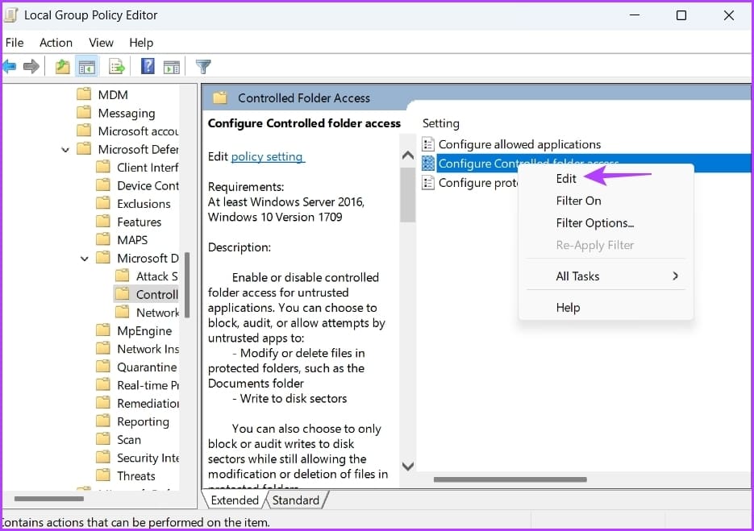The height and width of the screenshot is (531, 754).
Task: Click the MAPS folder icon
Action: click(x=103, y=239)
